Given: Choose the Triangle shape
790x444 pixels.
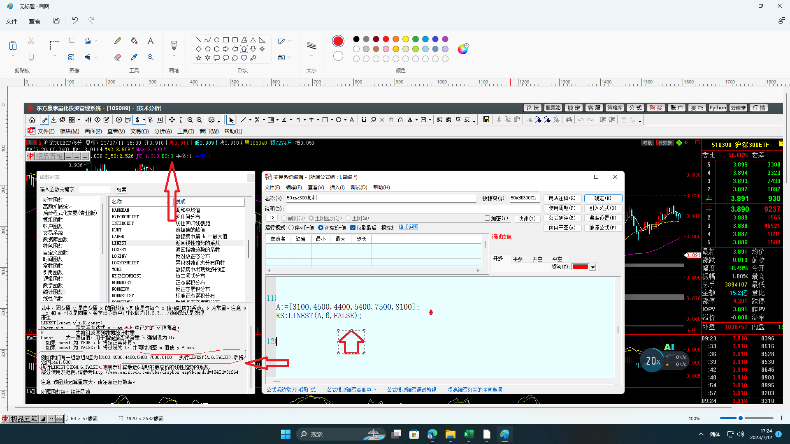Looking at the screenshot, I should pyautogui.click(x=253, y=40).
